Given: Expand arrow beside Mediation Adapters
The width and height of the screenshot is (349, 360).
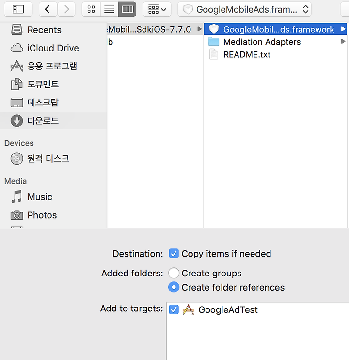Looking at the screenshot, I should 343,42.
